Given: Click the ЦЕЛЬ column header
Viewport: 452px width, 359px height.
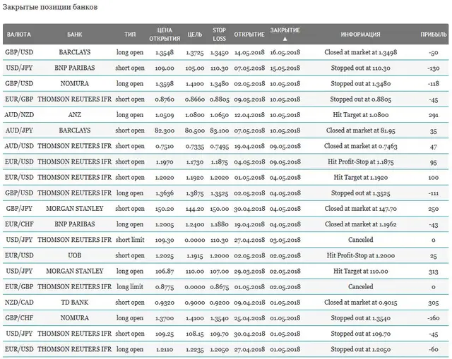Looking at the screenshot, I should [x=195, y=35].
